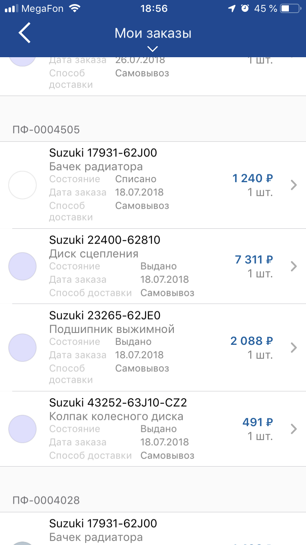Open the Suzuki 22400-62810 item title
306x545 pixels.
pyautogui.click(x=105, y=240)
